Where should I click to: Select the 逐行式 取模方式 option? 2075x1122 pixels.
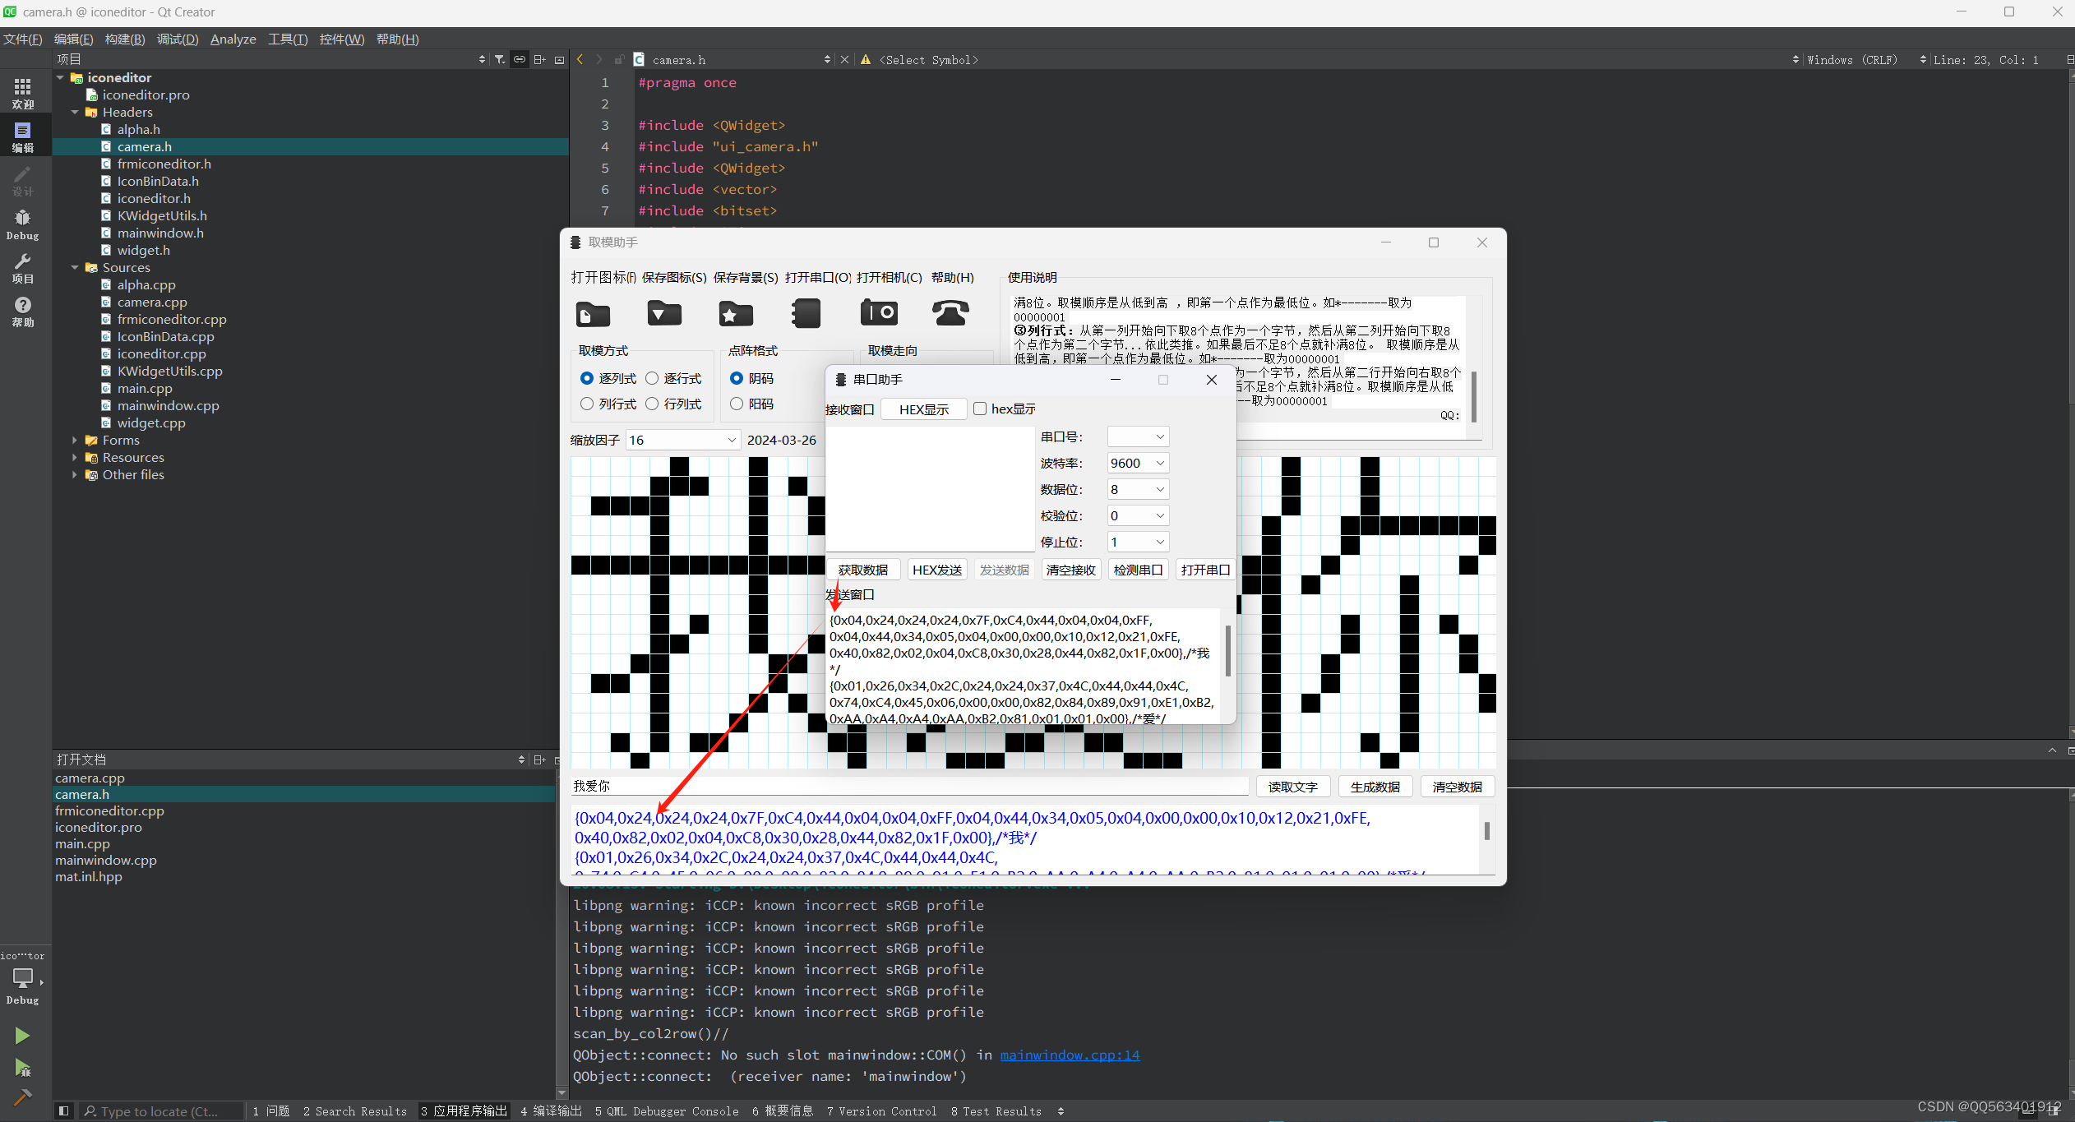[x=653, y=378]
